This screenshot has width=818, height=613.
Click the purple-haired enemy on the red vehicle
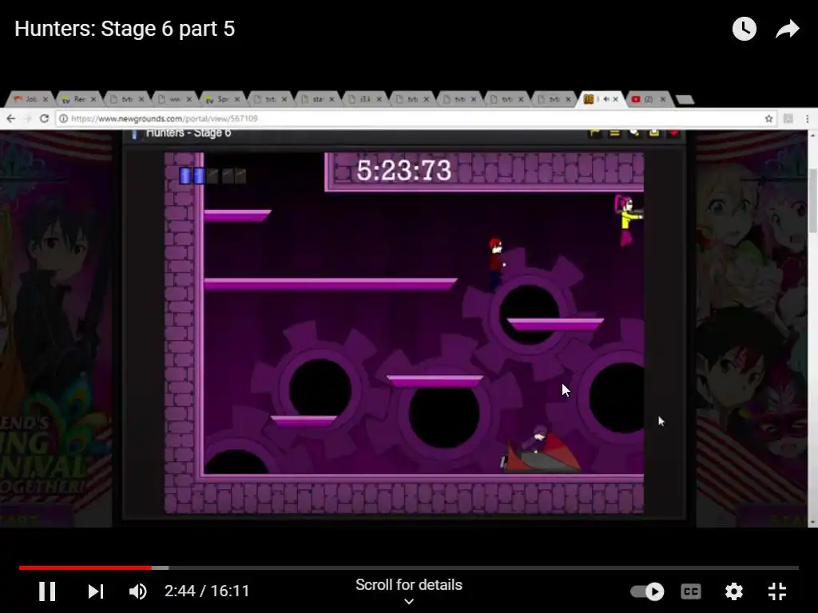(542, 449)
